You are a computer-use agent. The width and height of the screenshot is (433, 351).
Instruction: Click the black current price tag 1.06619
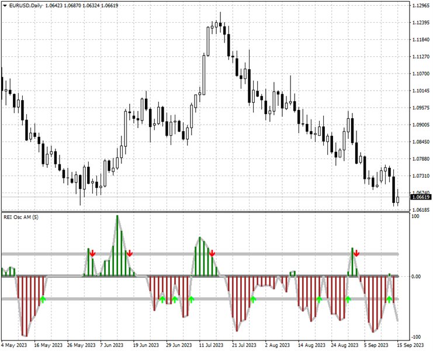421,197
